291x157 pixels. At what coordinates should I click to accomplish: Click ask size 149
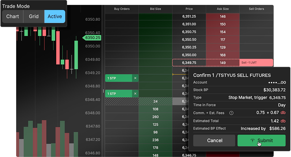[223, 63]
